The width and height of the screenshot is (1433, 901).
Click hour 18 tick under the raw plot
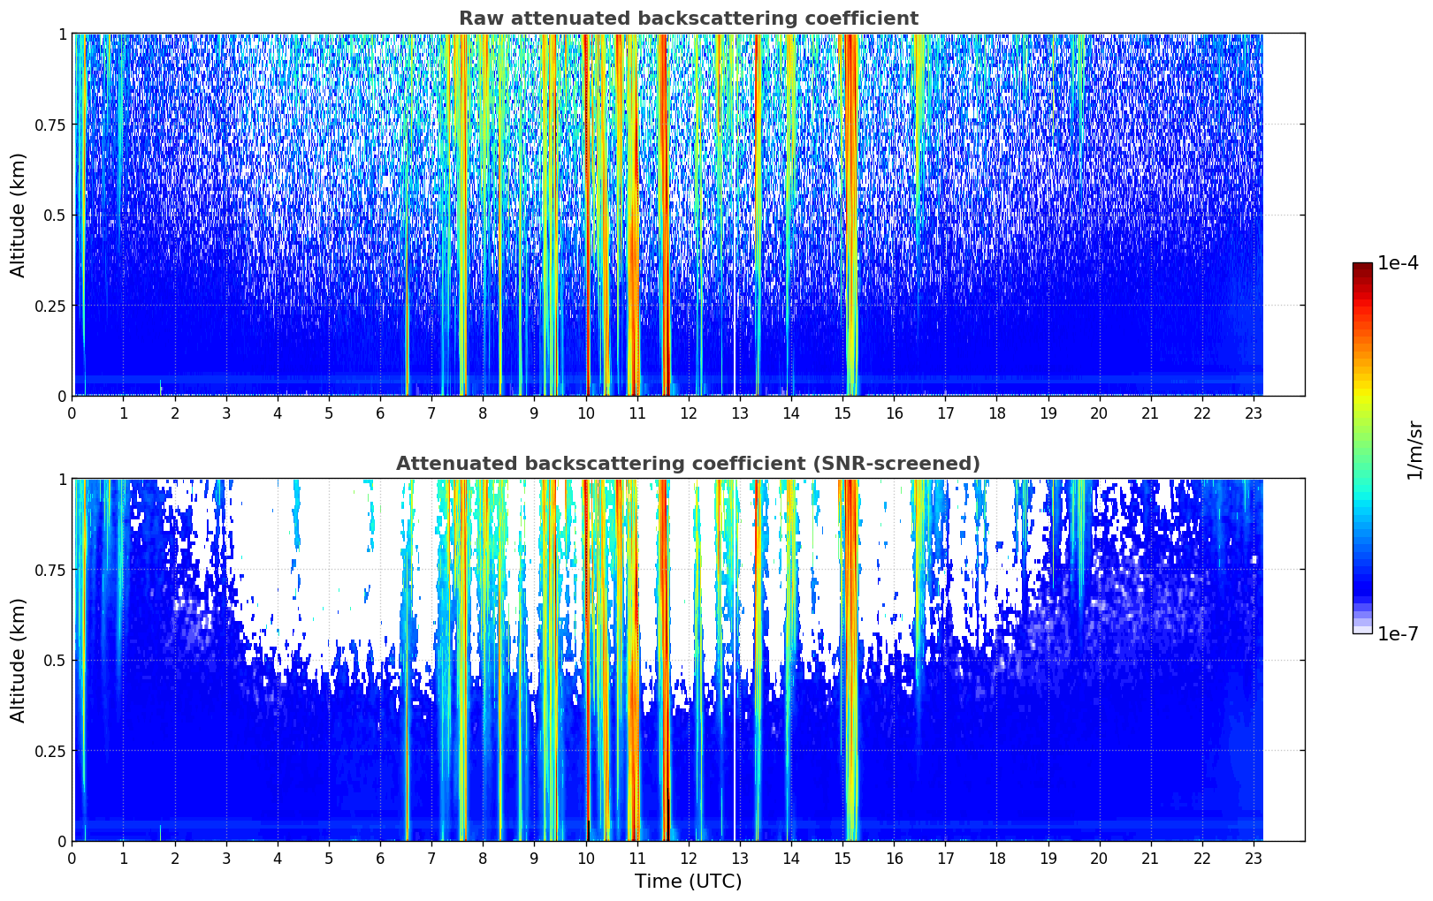(x=997, y=413)
